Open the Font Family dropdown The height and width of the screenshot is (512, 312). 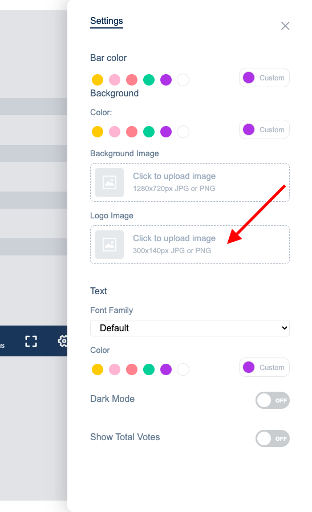(x=190, y=328)
